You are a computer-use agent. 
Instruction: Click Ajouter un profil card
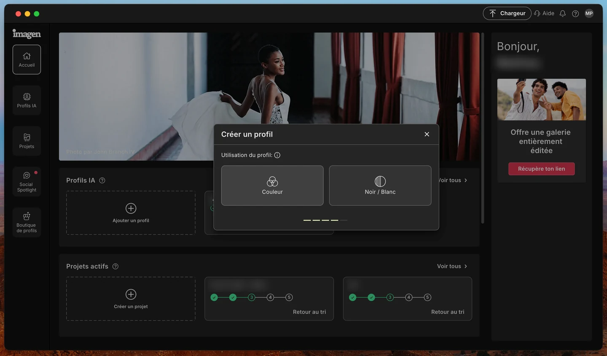[131, 213]
